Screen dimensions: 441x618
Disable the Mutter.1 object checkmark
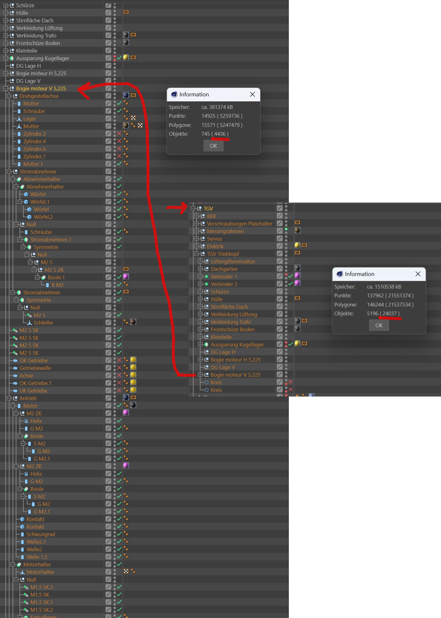(119, 164)
